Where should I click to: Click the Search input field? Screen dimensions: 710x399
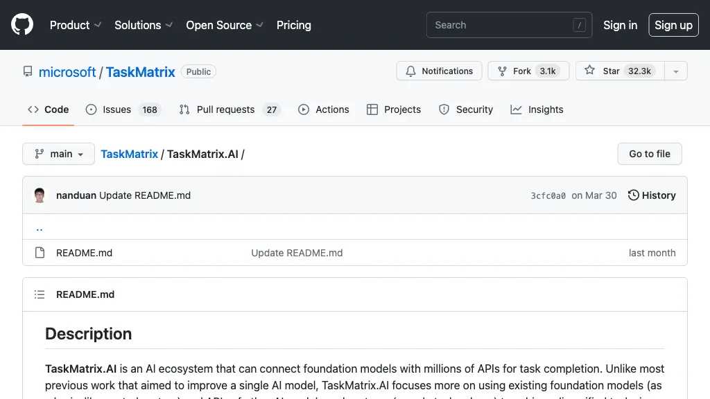click(509, 25)
